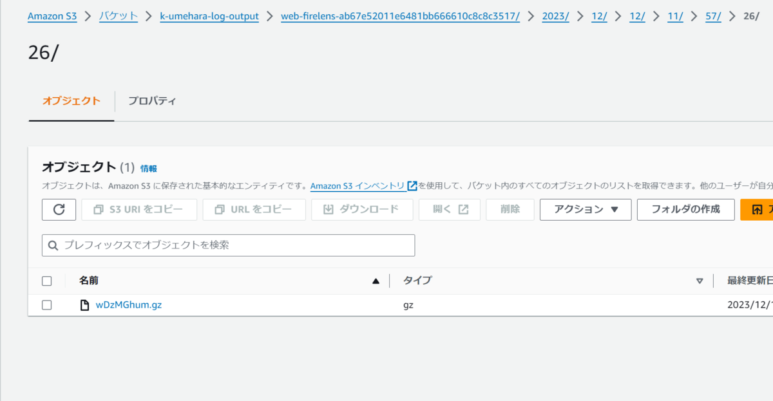Viewport: 773px width, 401px height.
Task: Toggle the checkbox of the gz object row
Action: click(46, 304)
